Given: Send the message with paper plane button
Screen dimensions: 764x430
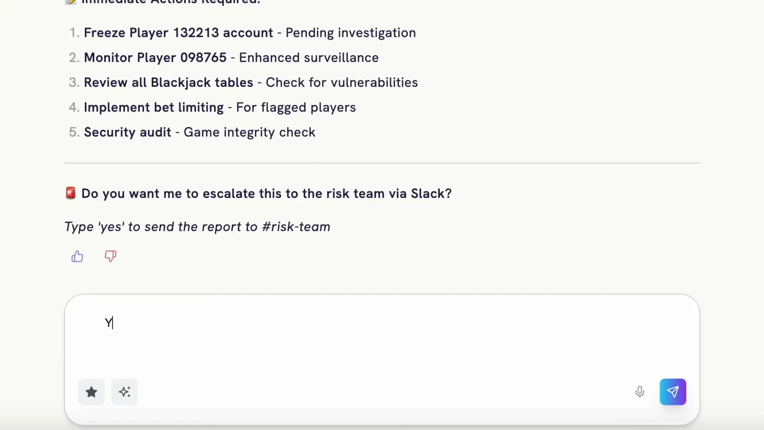Looking at the screenshot, I should (x=672, y=392).
